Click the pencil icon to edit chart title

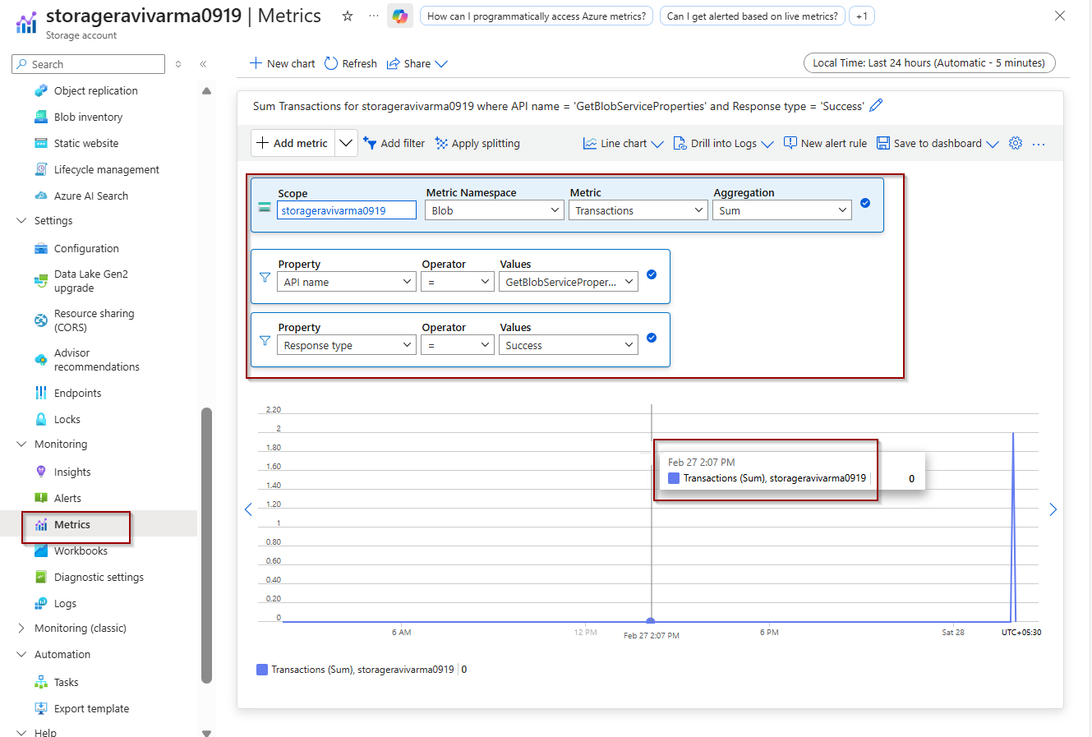pos(876,105)
